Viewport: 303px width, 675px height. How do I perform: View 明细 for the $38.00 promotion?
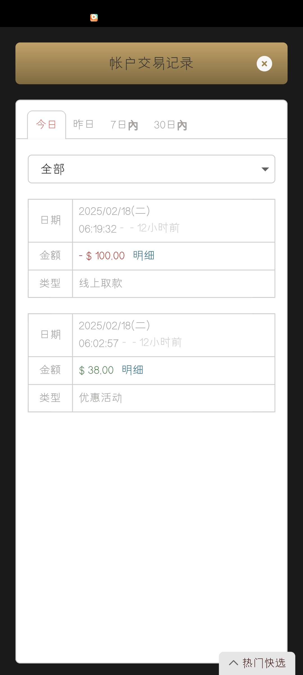pyautogui.click(x=132, y=370)
